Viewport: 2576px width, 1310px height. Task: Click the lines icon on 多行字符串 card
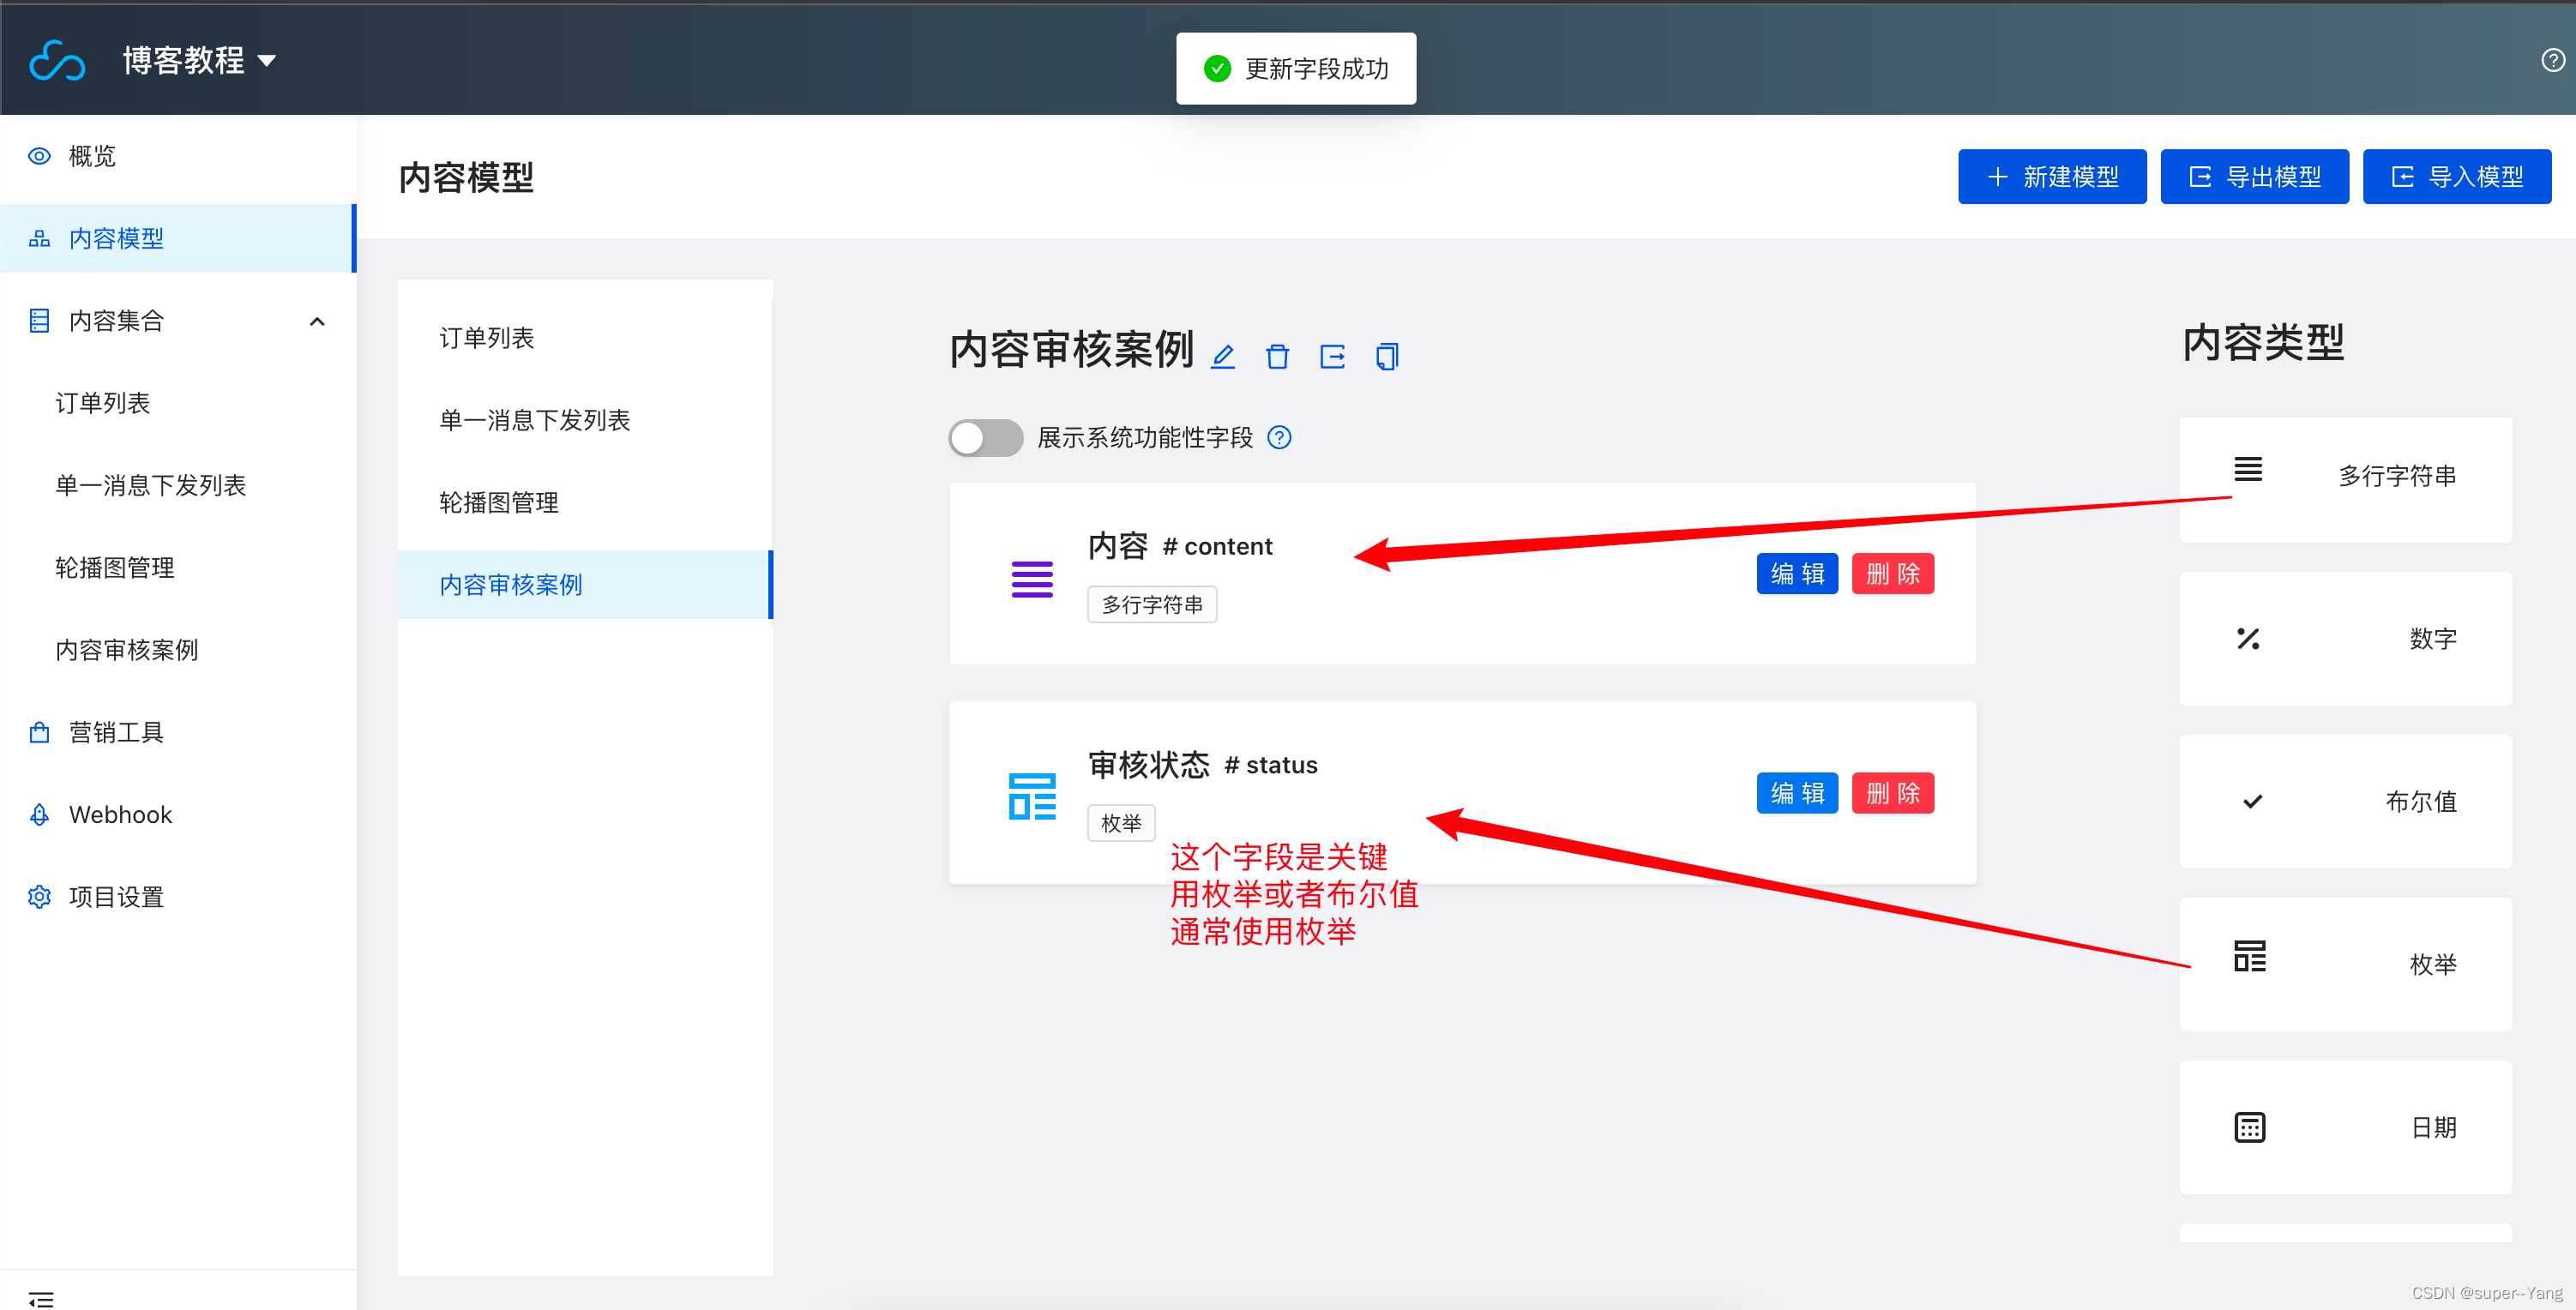[x=2248, y=469]
